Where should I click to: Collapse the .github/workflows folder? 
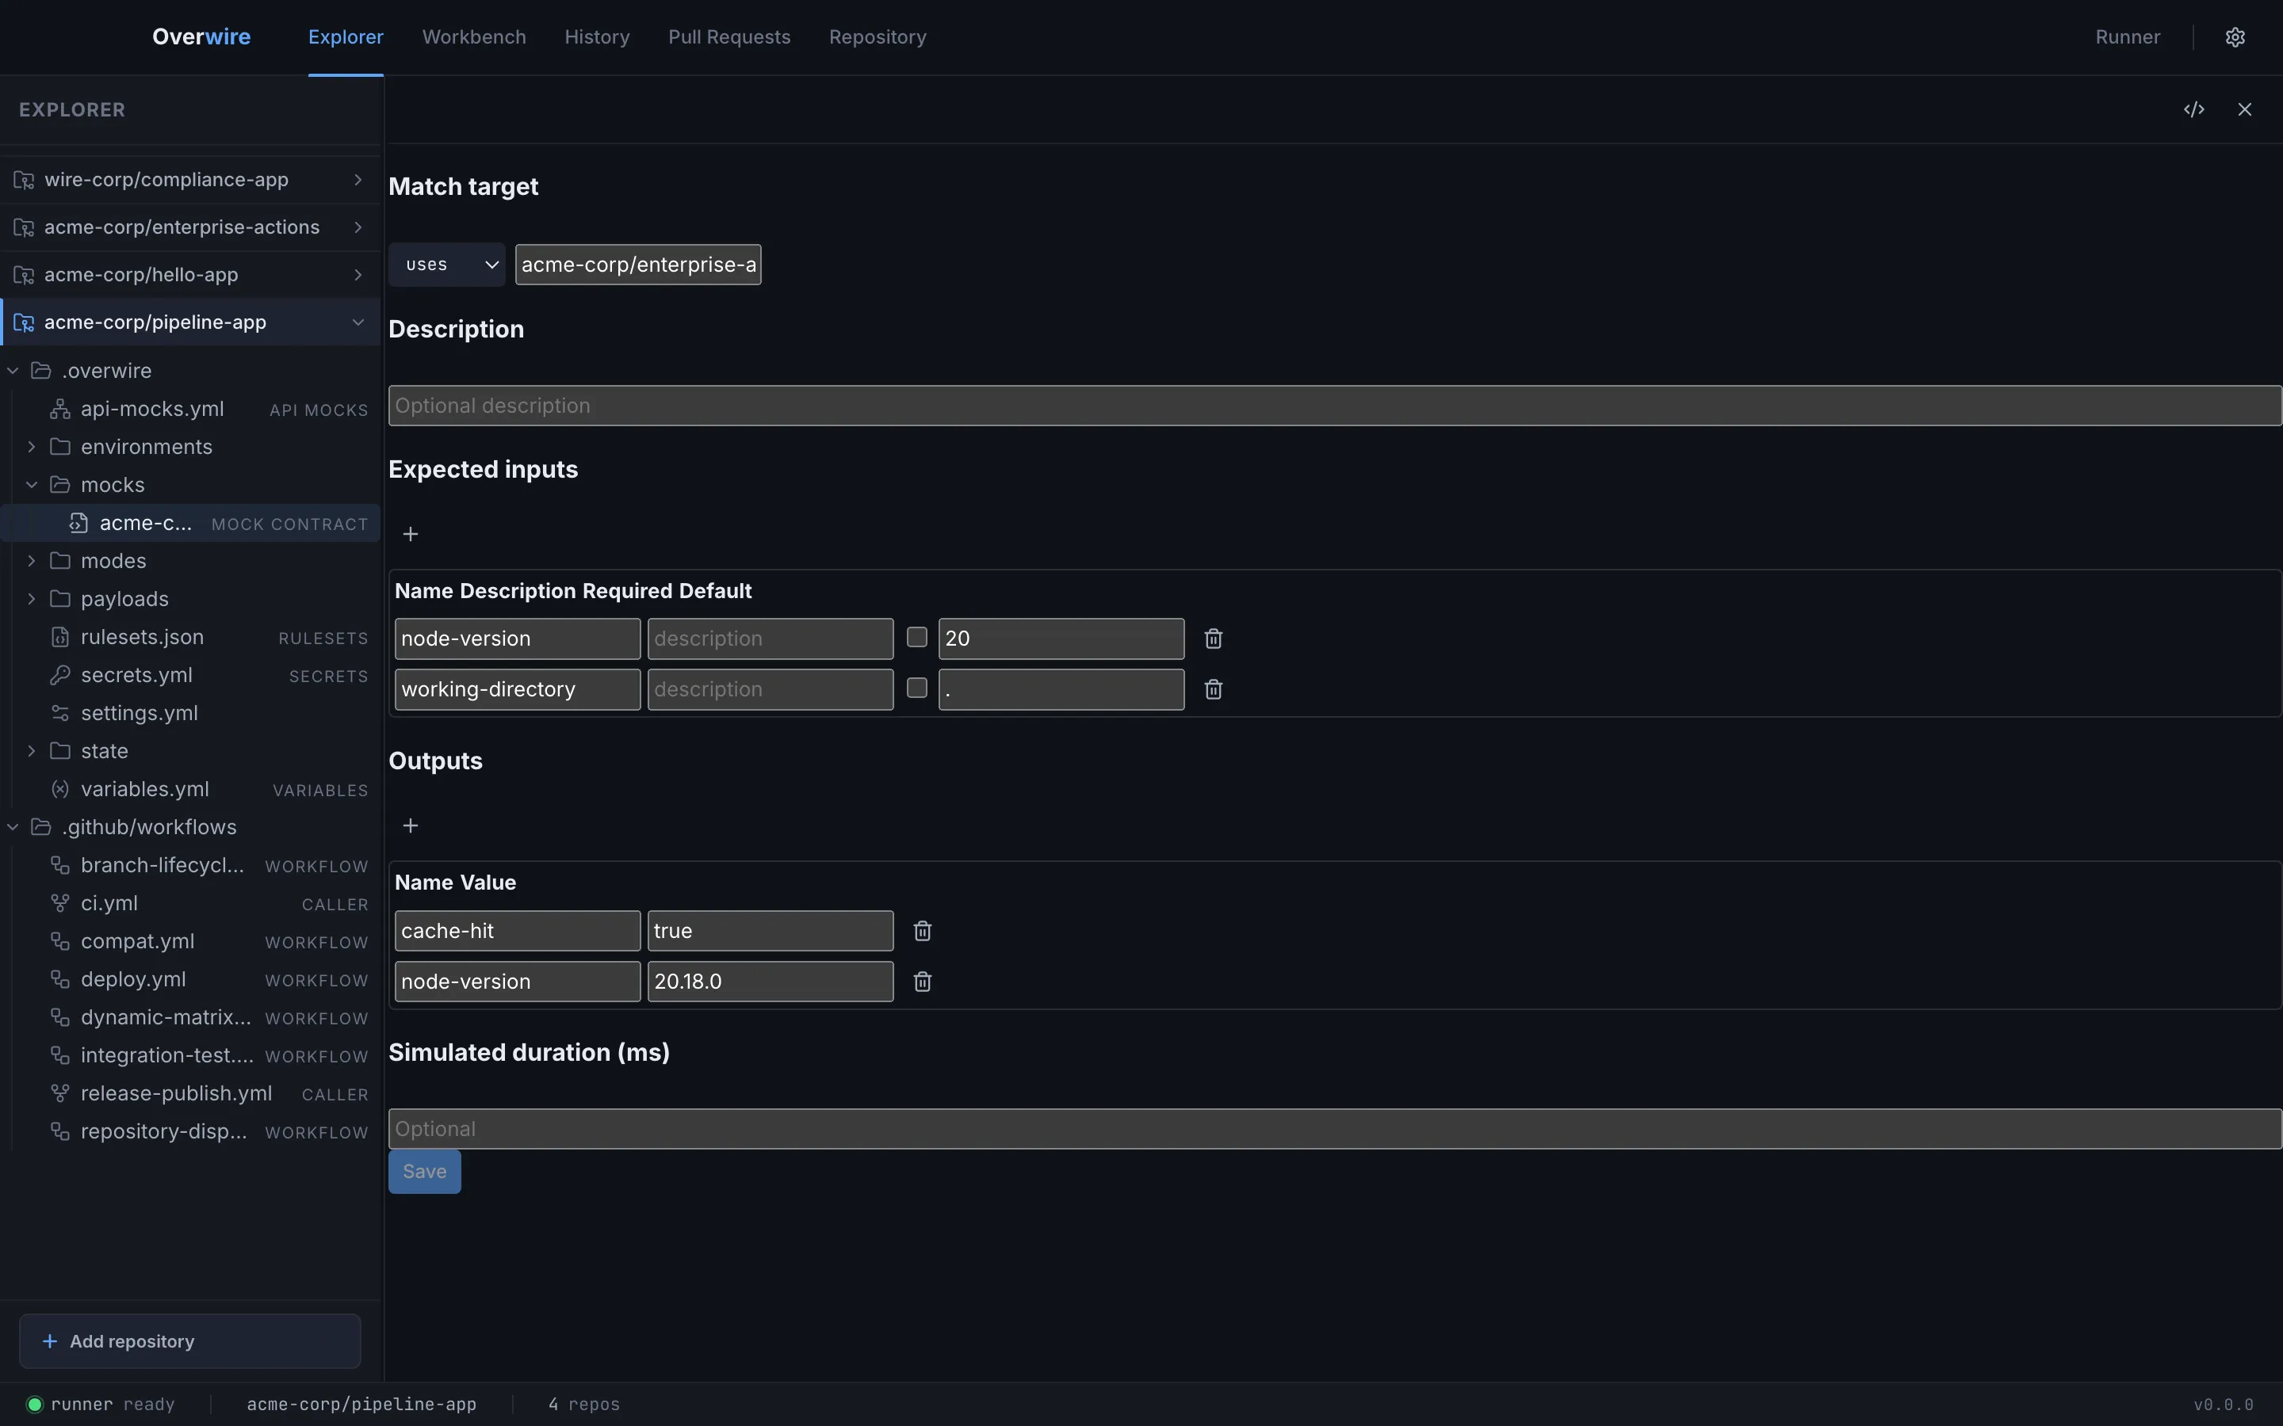[13, 827]
